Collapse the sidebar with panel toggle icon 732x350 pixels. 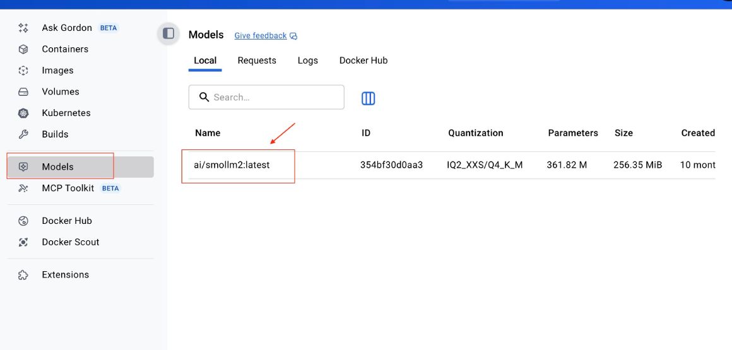click(x=168, y=33)
